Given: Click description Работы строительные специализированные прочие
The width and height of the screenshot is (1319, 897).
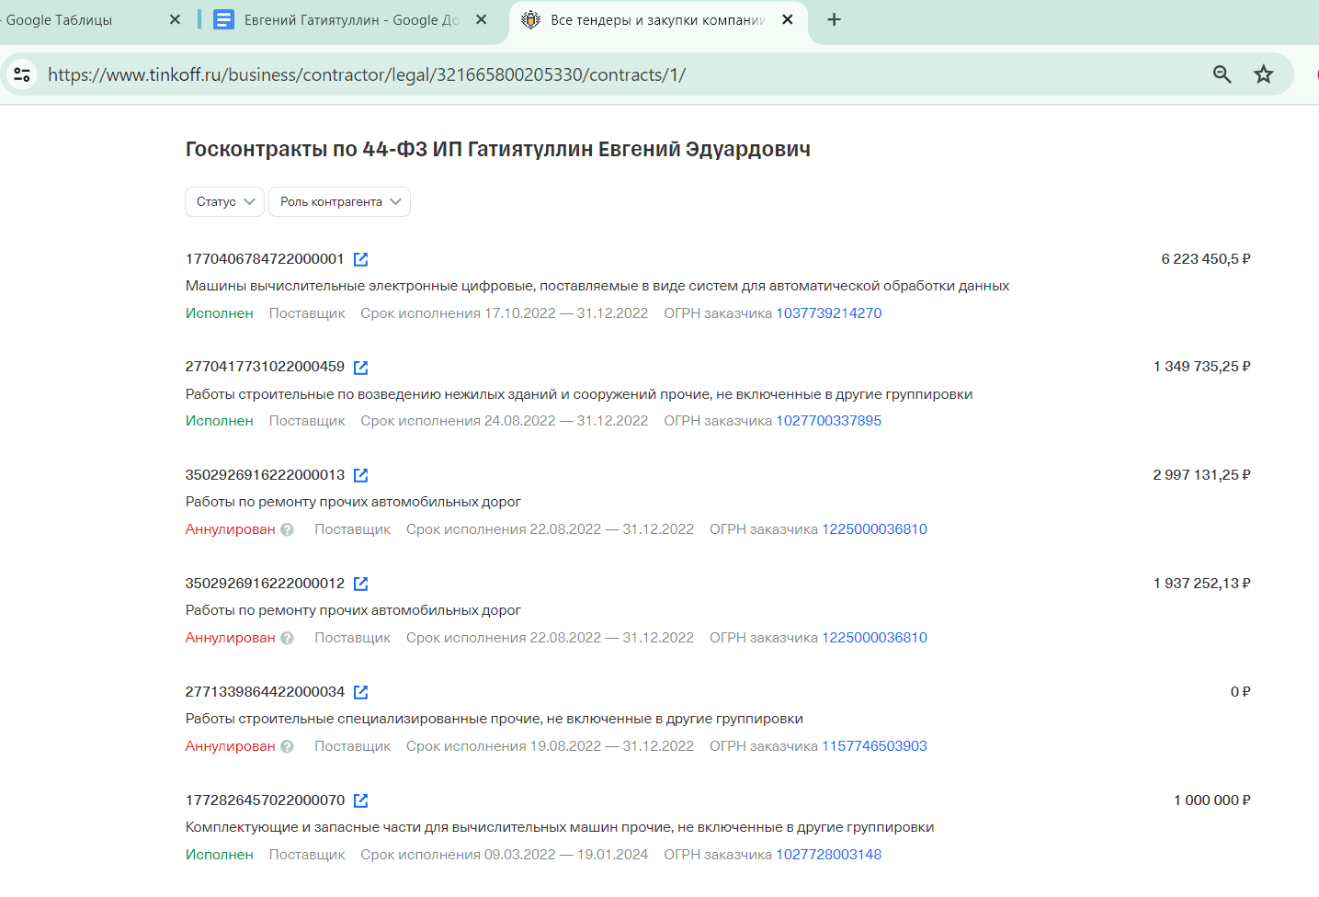Looking at the screenshot, I should [x=495, y=719].
